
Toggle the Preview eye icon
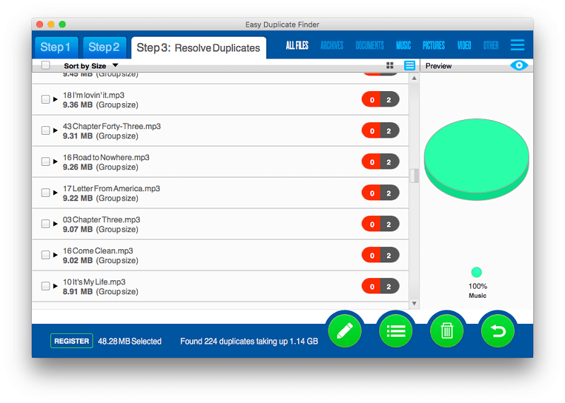521,66
